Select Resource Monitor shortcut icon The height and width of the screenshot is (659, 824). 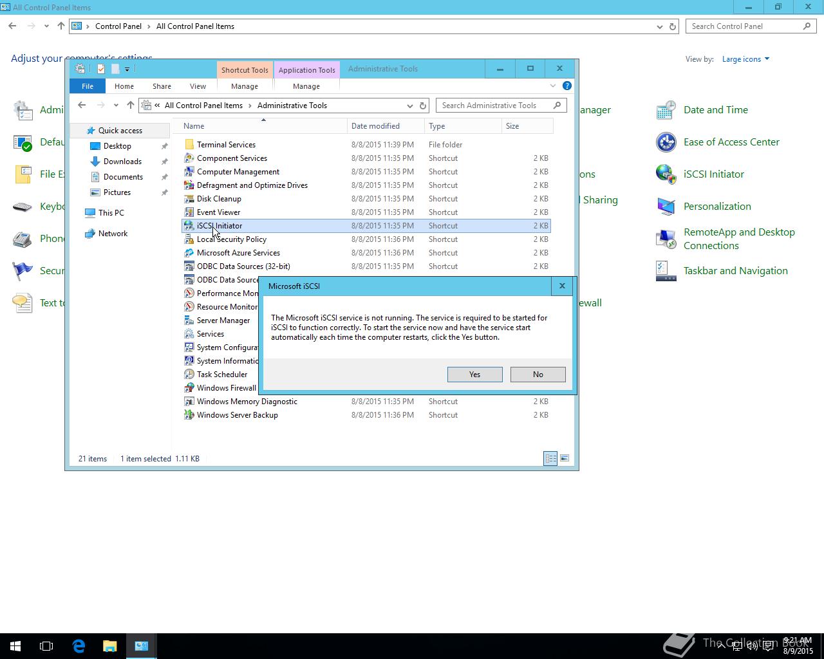189,307
